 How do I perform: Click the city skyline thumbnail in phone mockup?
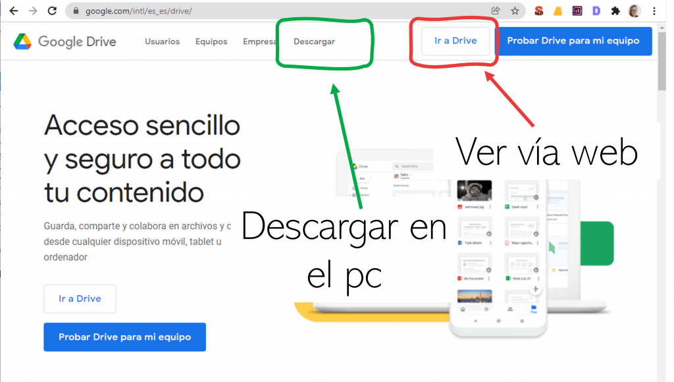click(x=475, y=296)
